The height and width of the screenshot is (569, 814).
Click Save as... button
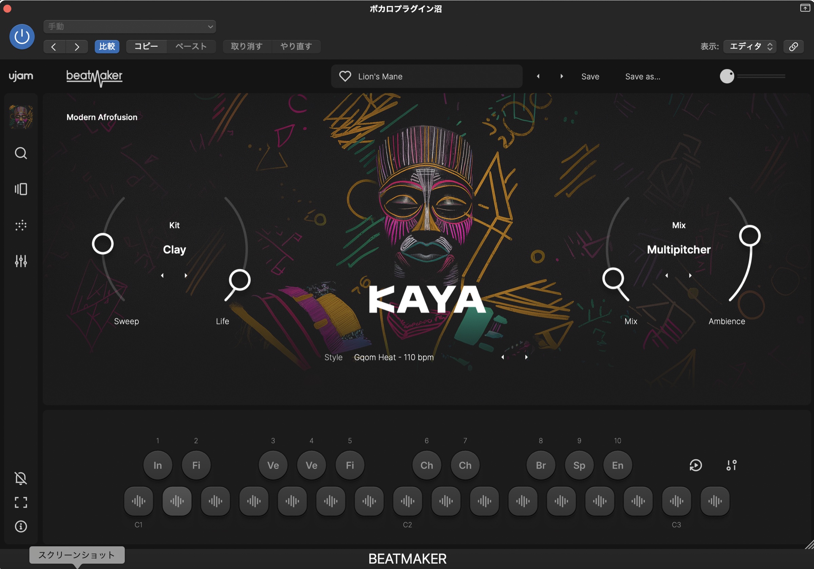point(643,77)
